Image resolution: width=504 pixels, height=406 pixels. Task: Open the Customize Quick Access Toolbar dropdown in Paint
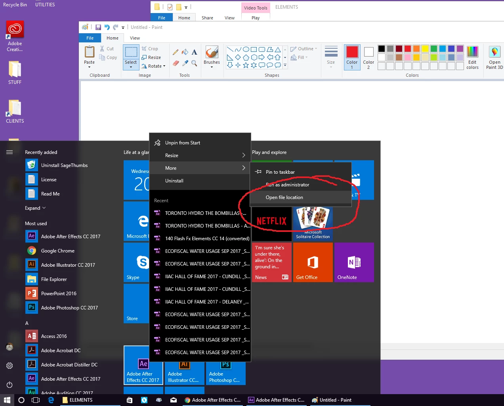pos(123,27)
